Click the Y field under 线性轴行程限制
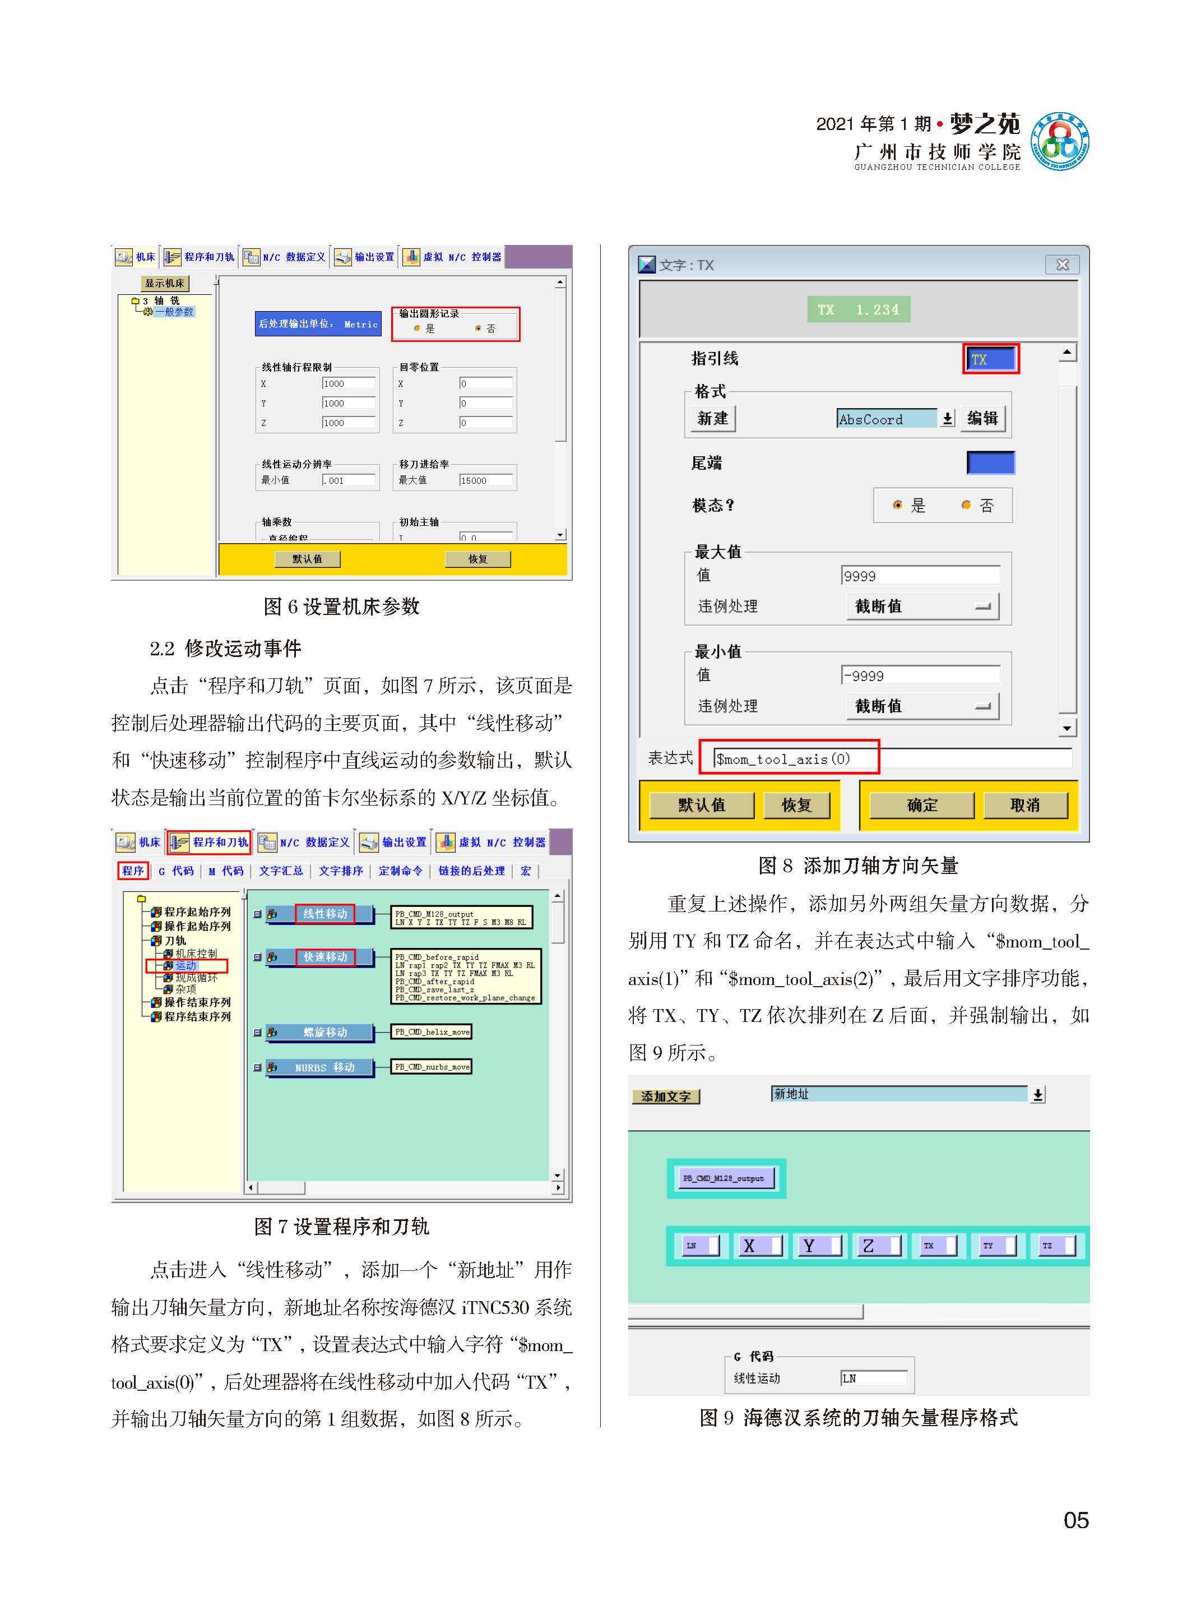The image size is (1201, 1619). 349,403
